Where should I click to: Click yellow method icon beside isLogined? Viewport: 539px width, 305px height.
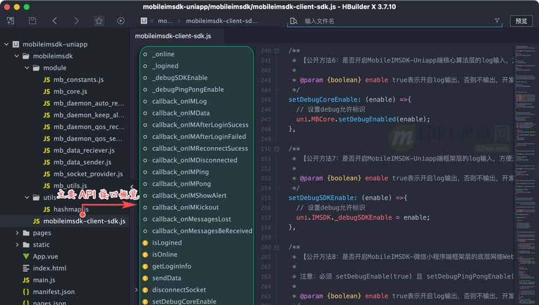click(x=145, y=243)
